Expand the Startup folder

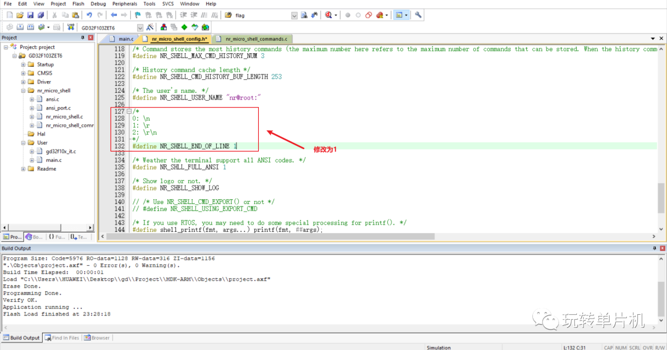pyautogui.click(x=23, y=65)
